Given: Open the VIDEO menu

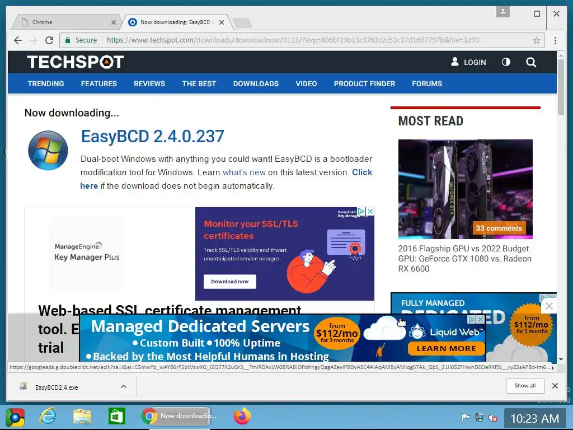Looking at the screenshot, I should tap(306, 84).
